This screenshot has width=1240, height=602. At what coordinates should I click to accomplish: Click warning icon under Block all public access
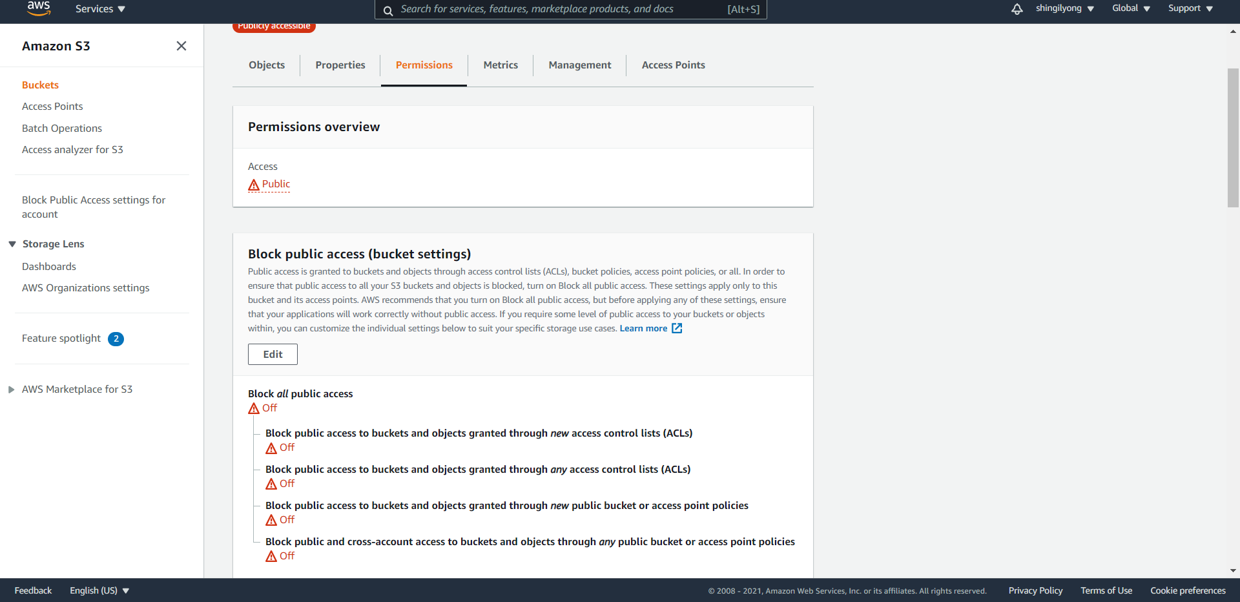pyautogui.click(x=254, y=408)
